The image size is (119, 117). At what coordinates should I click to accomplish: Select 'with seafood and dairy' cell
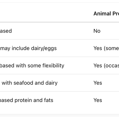[x=30, y=83]
